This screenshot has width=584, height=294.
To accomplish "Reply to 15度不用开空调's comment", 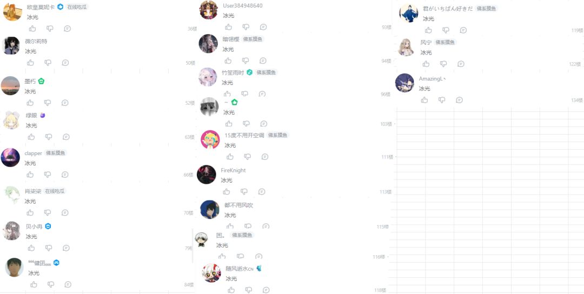I will (265, 157).
